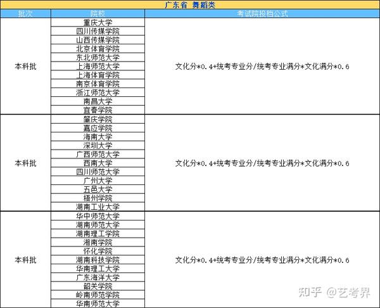
Task: Select the 南昌大学 cell
Action: point(98,101)
